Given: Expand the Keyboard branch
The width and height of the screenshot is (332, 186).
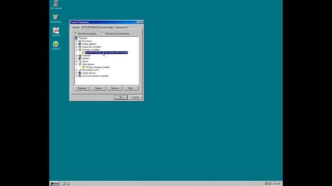Looking at the screenshot, I should coord(76,56).
